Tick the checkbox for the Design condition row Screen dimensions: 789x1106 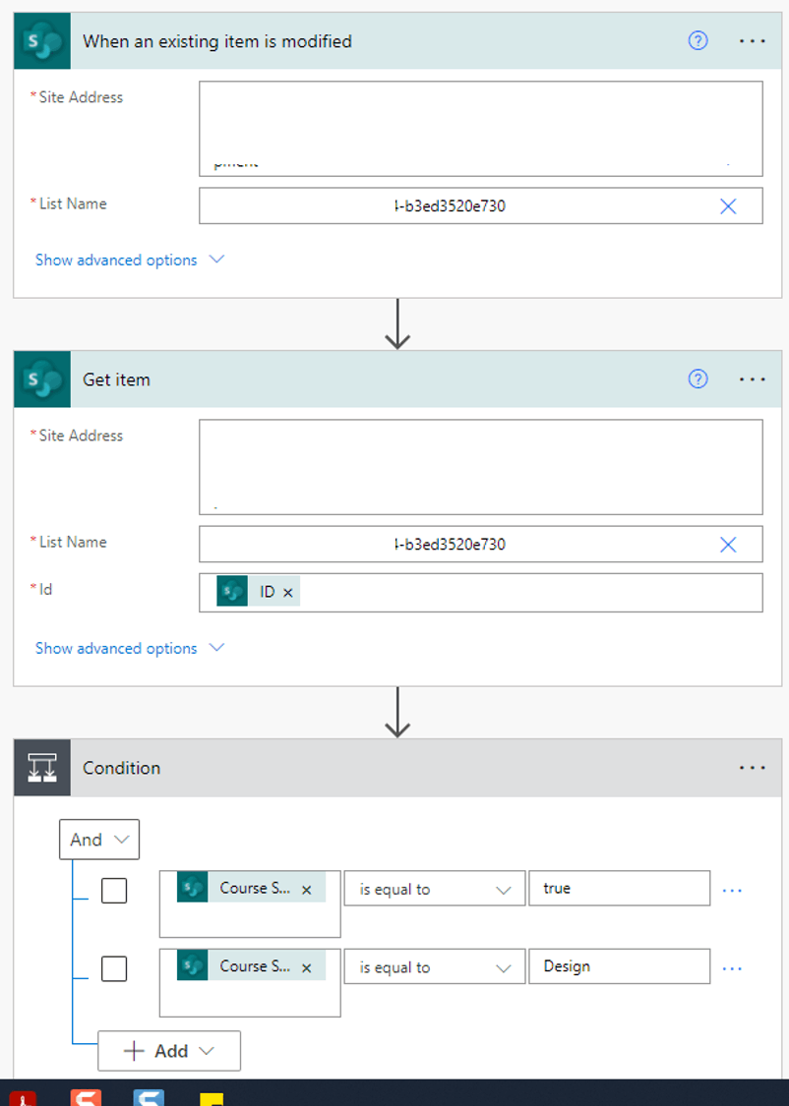coord(113,968)
